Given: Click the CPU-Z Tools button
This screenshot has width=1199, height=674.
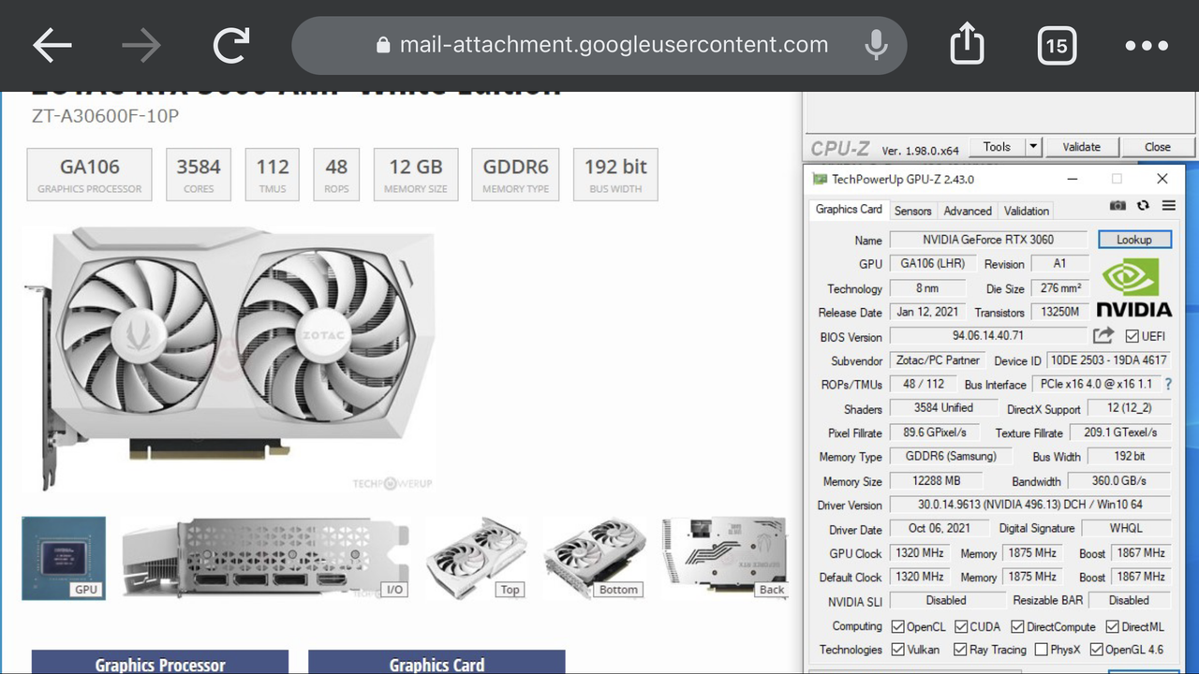Looking at the screenshot, I should 997,147.
